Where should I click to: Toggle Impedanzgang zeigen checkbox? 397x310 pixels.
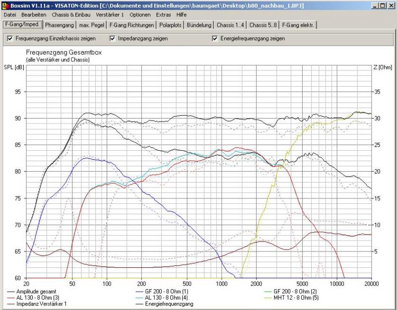click(x=113, y=39)
